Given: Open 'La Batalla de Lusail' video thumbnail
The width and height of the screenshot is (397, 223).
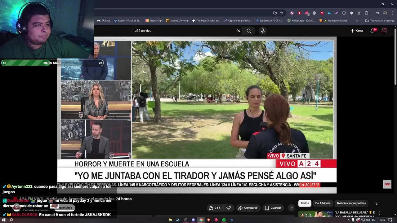Looking at the screenshot, I should click(x=315, y=214).
